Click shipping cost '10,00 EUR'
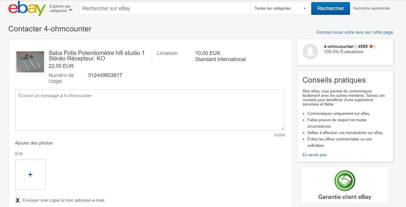The height and width of the screenshot is (207, 406). 208,53
